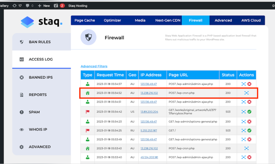275x164 pixels.
Task: Click the Spam exclamation icon
Action: (21, 112)
